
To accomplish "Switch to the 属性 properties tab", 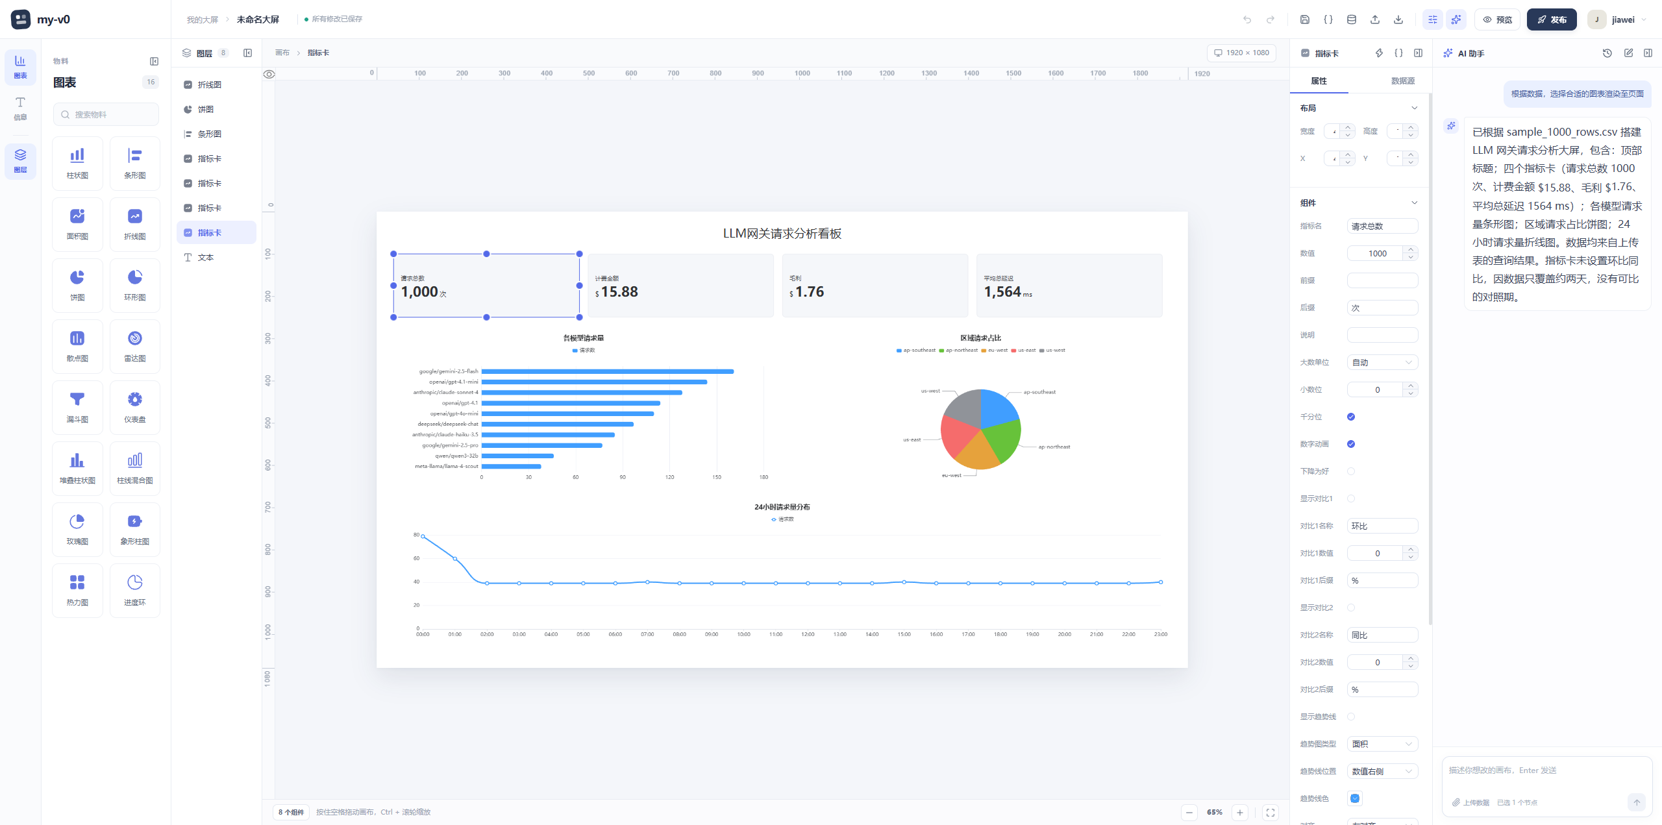I will [x=1319, y=81].
